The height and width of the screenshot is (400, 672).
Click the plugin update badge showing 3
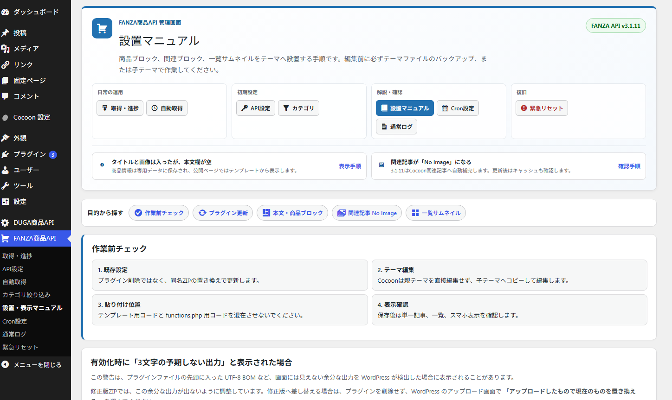tap(53, 155)
